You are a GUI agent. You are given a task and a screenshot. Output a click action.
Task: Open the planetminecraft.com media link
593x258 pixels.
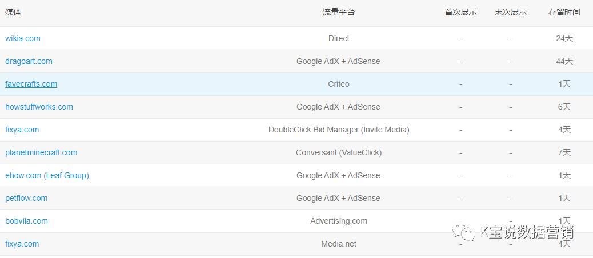41,152
